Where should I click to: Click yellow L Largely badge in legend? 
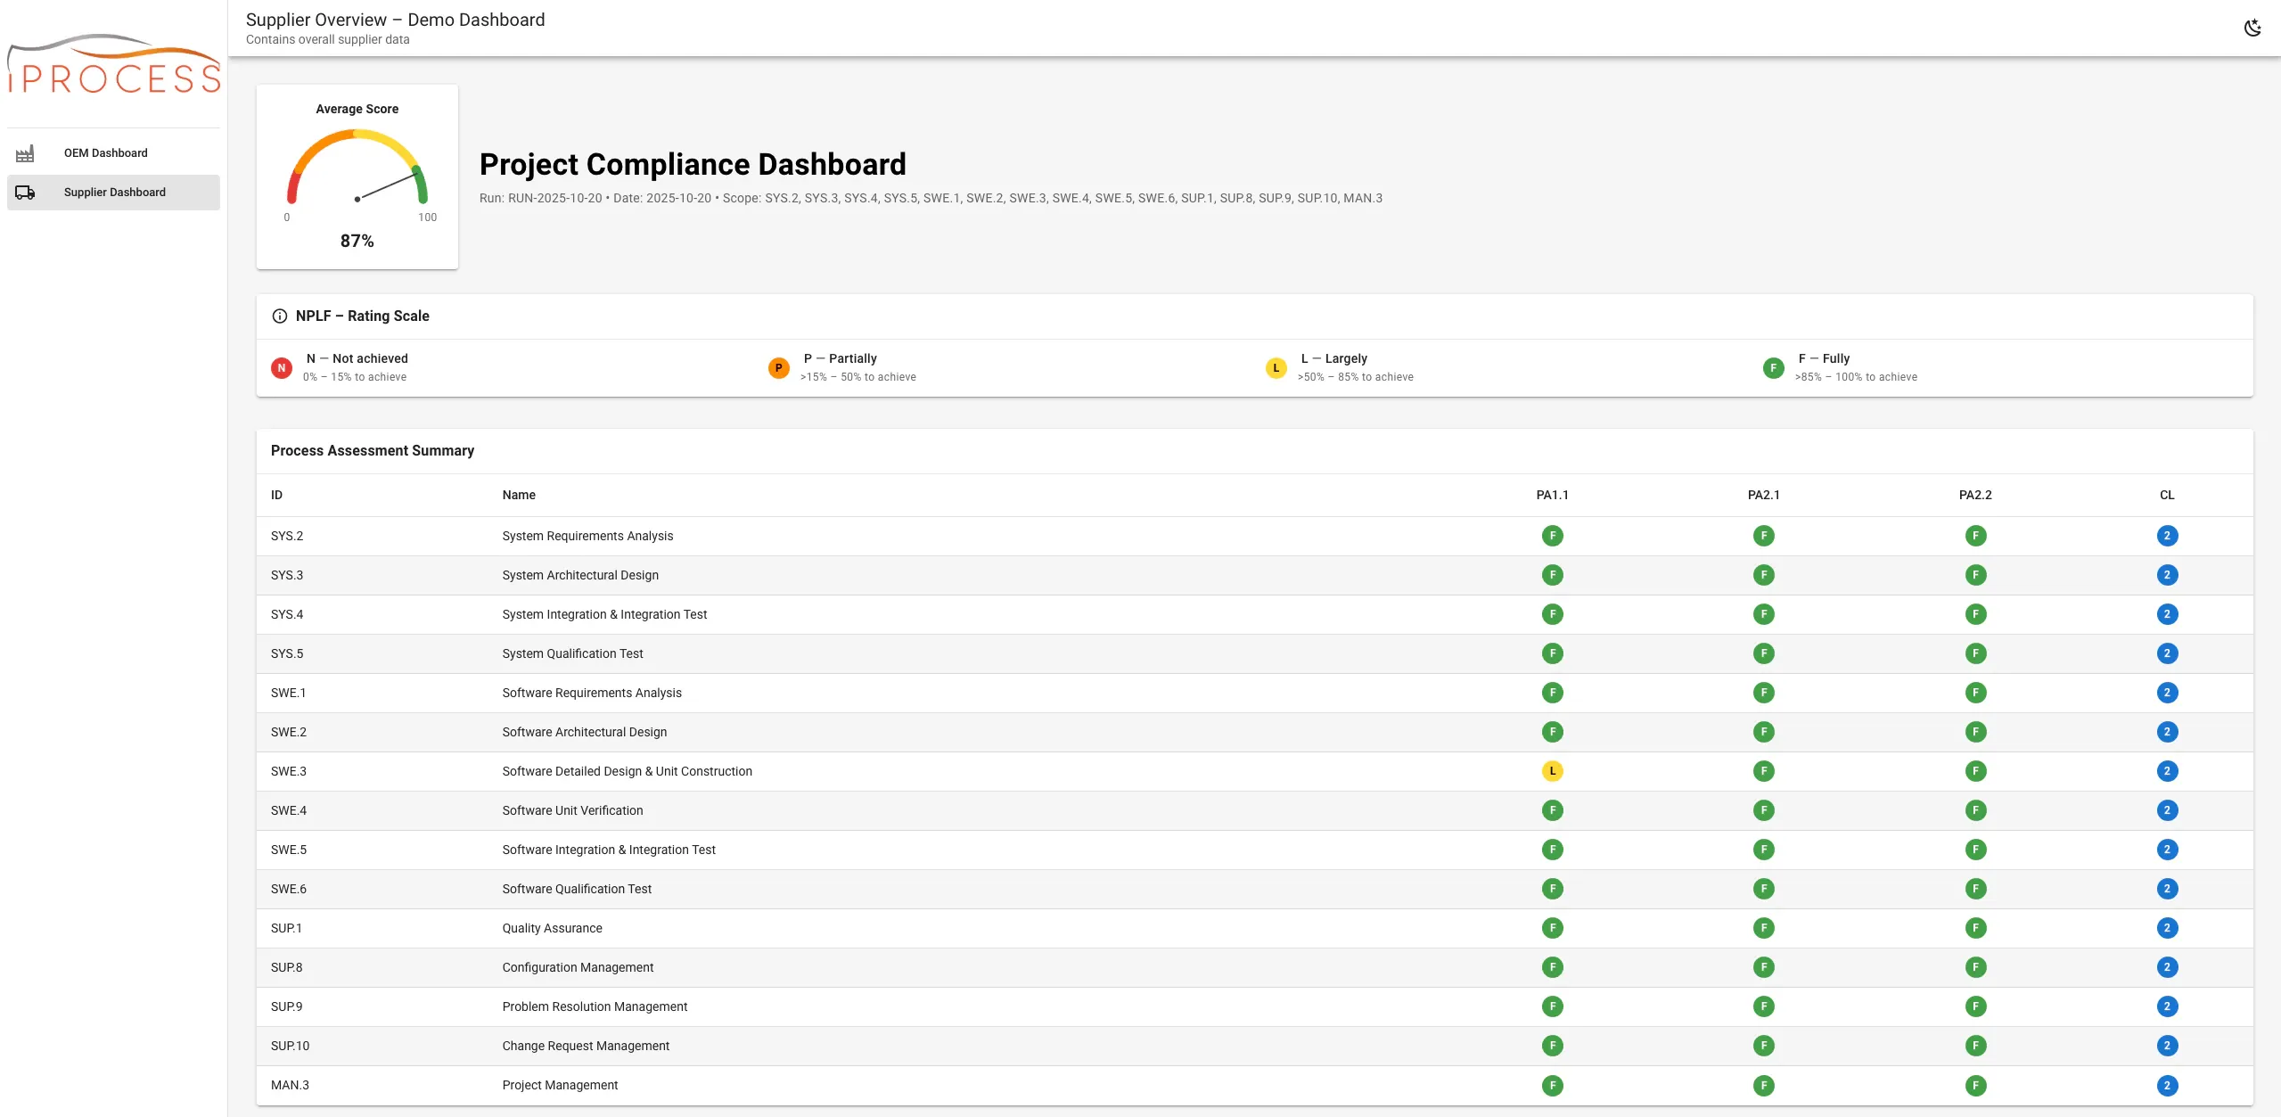click(x=1276, y=367)
